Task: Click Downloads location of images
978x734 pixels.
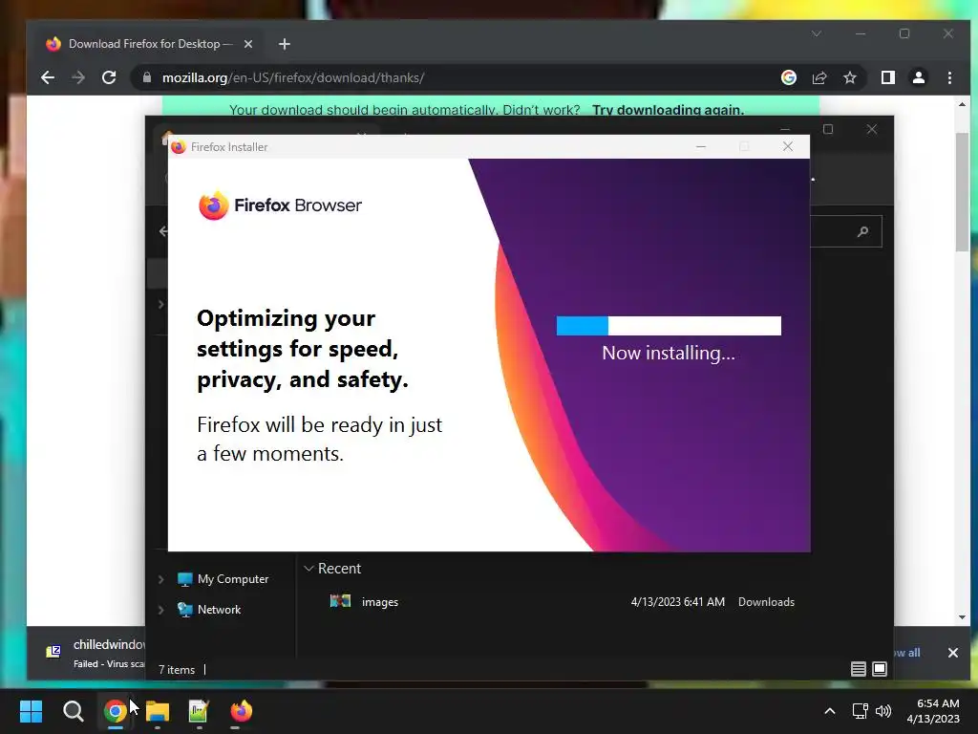Action: coord(767,602)
